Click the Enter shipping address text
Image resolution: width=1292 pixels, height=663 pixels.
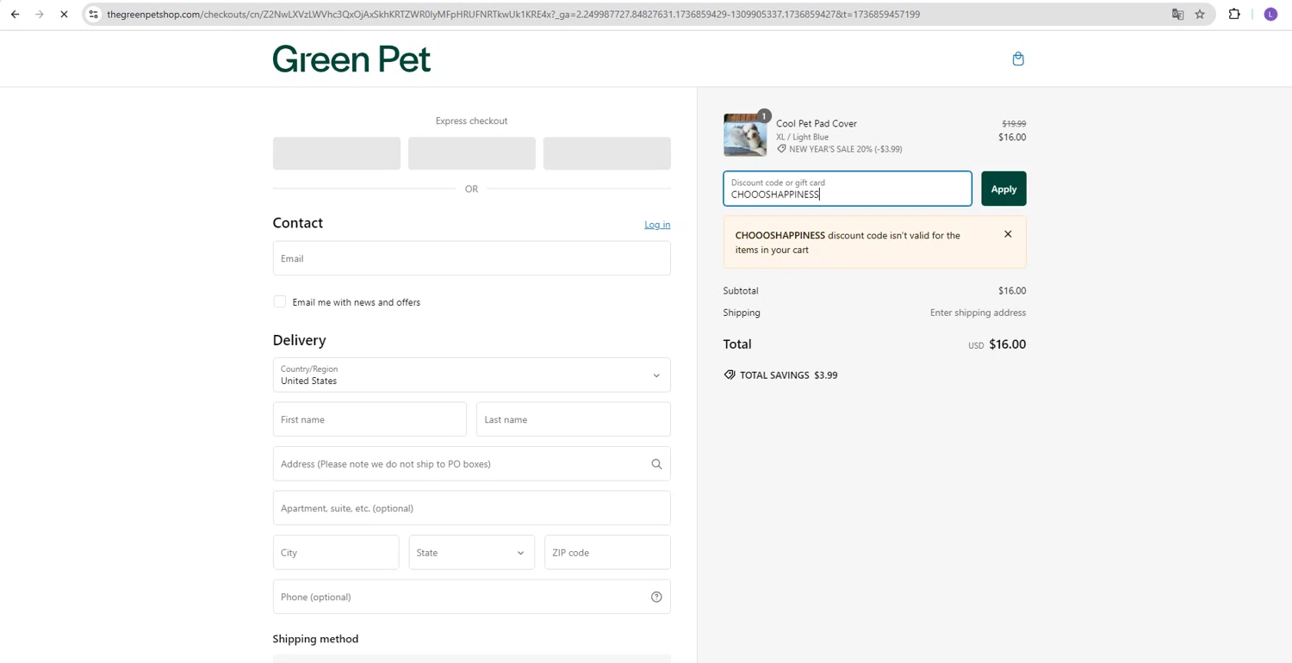[x=978, y=313]
